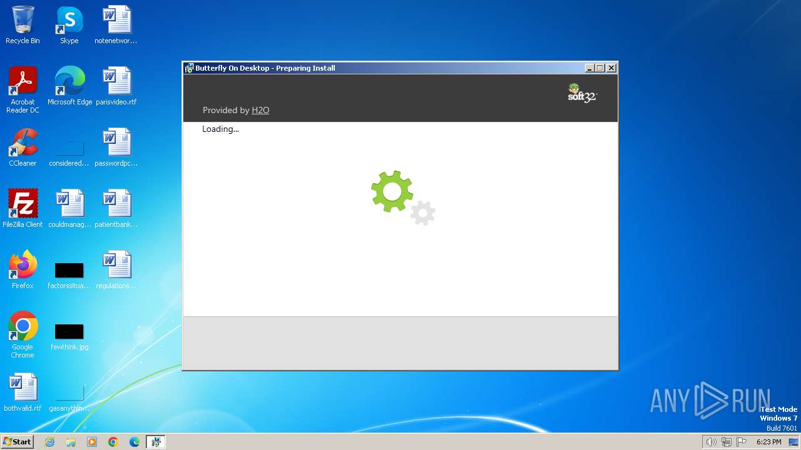Select the Firefox desktop shortcut
Viewport: 801px width, 450px height.
23,270
